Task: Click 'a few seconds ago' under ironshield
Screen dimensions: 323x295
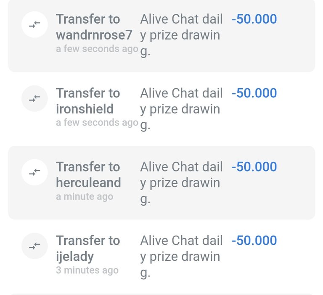Action: point(97,123)
